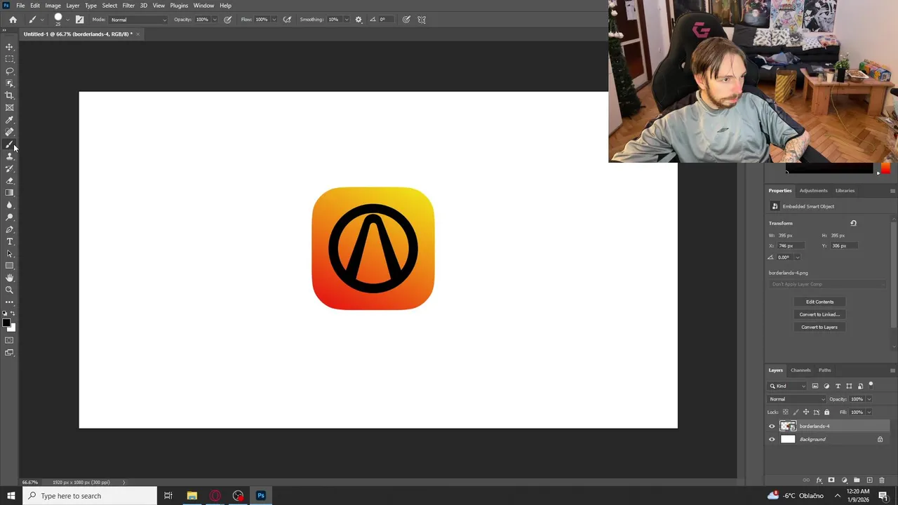
Task: Click Convert to Linked button
Action: [x=819, y=314]
